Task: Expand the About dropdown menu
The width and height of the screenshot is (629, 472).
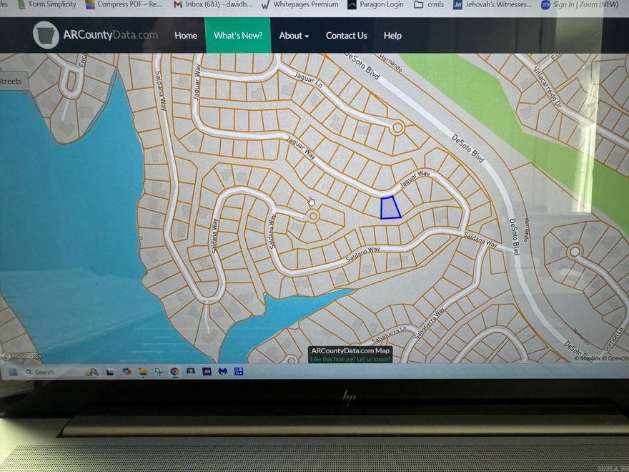Action: [x=294, y=36]
